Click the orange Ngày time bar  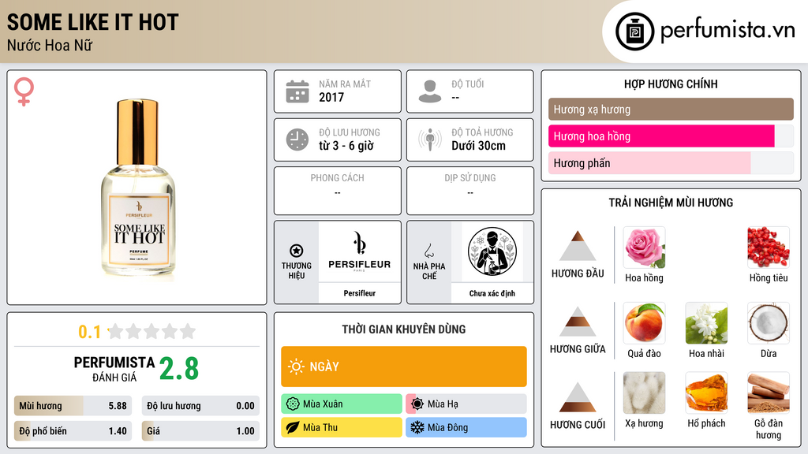[404, 367]
